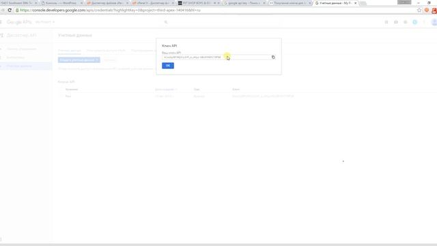
Task: Focus the address bar showing console.developers.google.com
Action: coord(214,10)
